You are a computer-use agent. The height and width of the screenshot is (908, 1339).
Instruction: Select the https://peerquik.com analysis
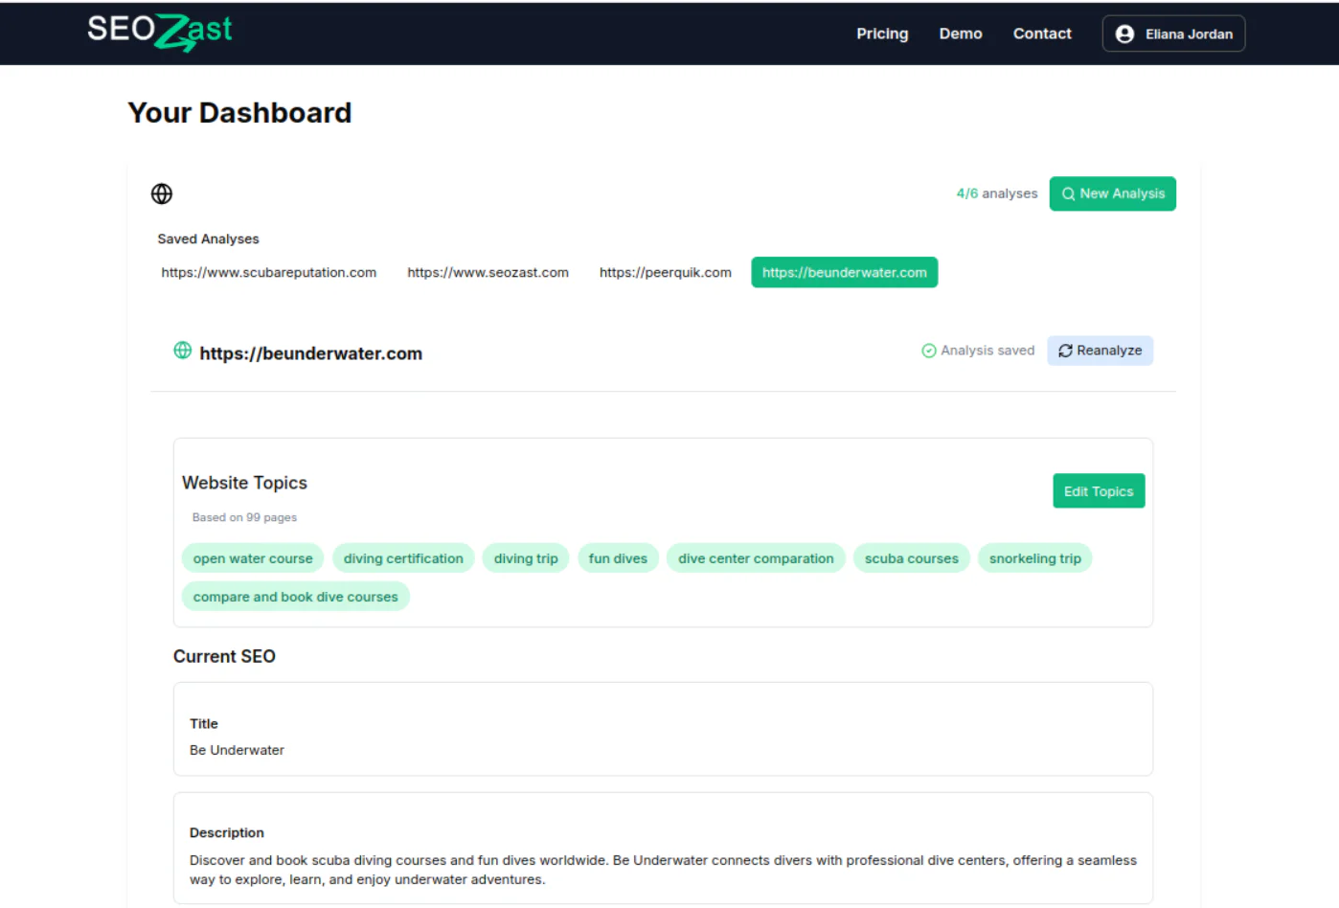665,272
